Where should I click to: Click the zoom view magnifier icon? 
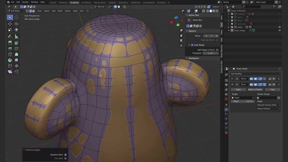click(x=181, y=30)
